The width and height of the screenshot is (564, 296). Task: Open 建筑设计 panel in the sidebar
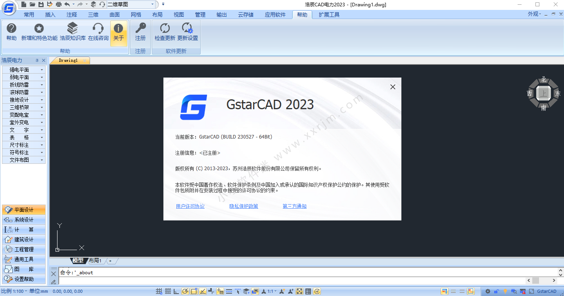coord(24,239)
